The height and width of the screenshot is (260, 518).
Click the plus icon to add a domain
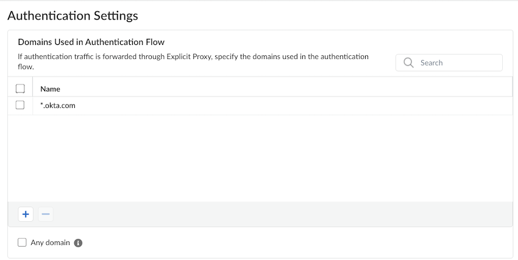tap(26, 214)
